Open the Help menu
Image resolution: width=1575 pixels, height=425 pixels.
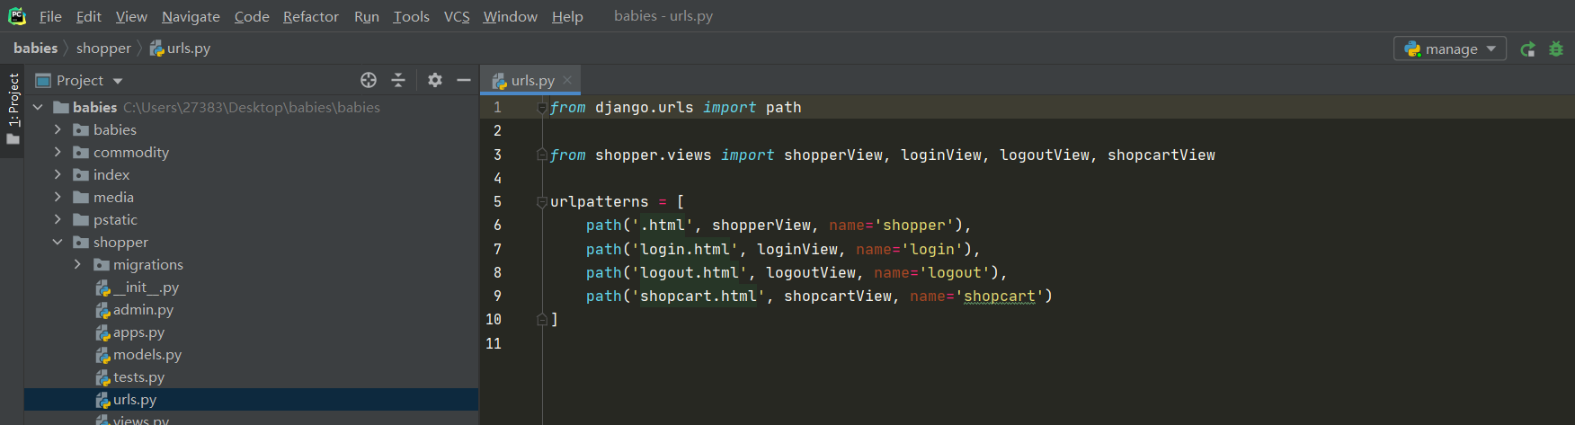tap(567, 16)
